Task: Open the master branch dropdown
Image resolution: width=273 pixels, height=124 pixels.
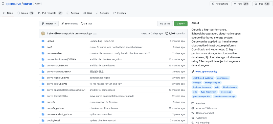Action: (49, 24)
